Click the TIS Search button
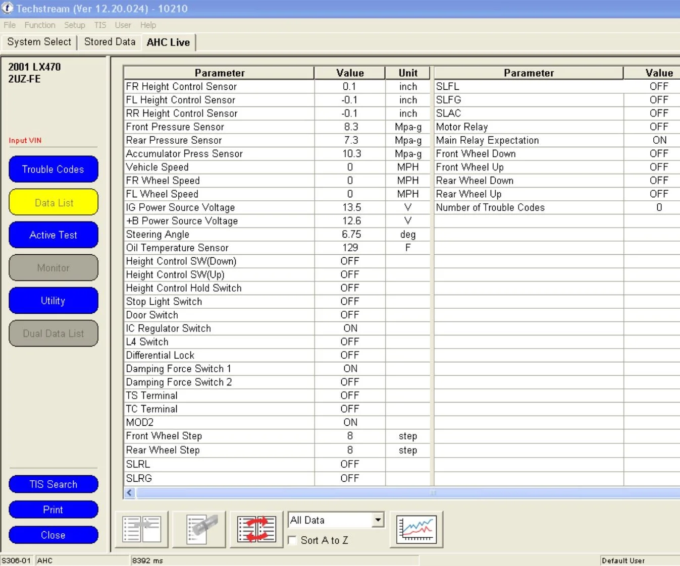Image resolution: width=680 pixels, height=566 pixels. tap(53, 484)
